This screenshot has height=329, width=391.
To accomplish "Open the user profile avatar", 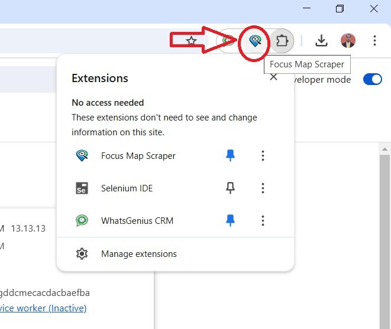I will coord(348,40).
